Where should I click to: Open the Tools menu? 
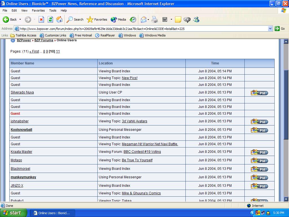pos(53,10)
